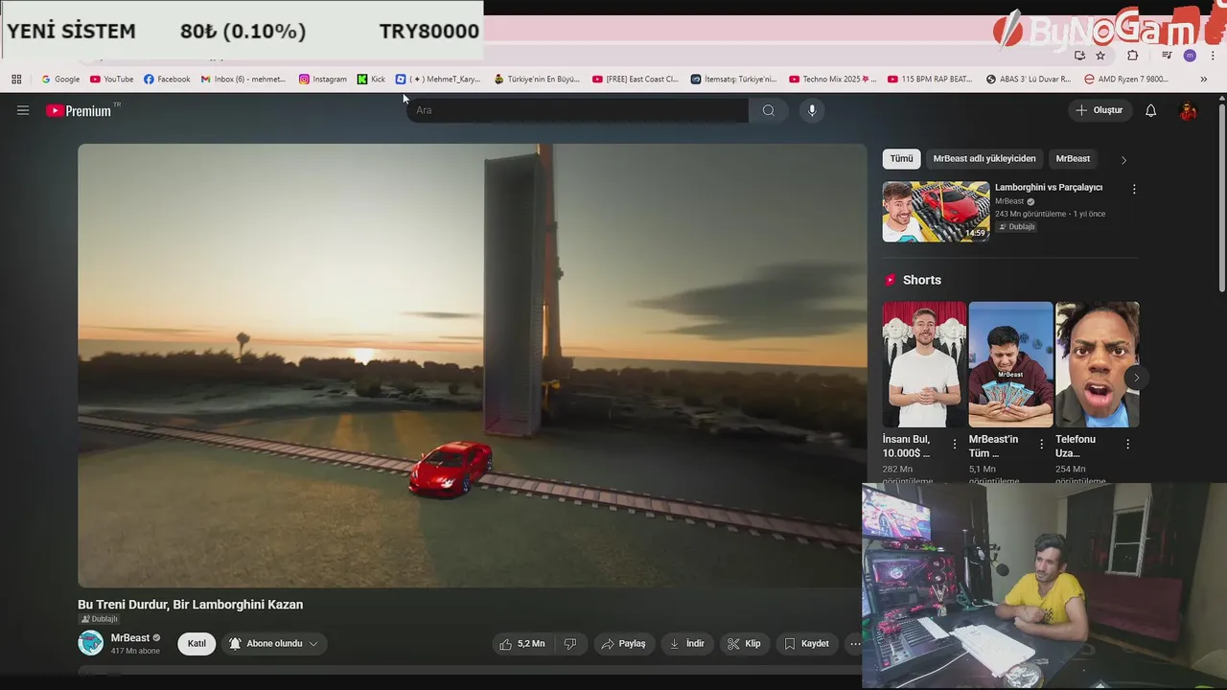
Task: Bookmark this page with star icon
Action: [x=1100, y=56]
